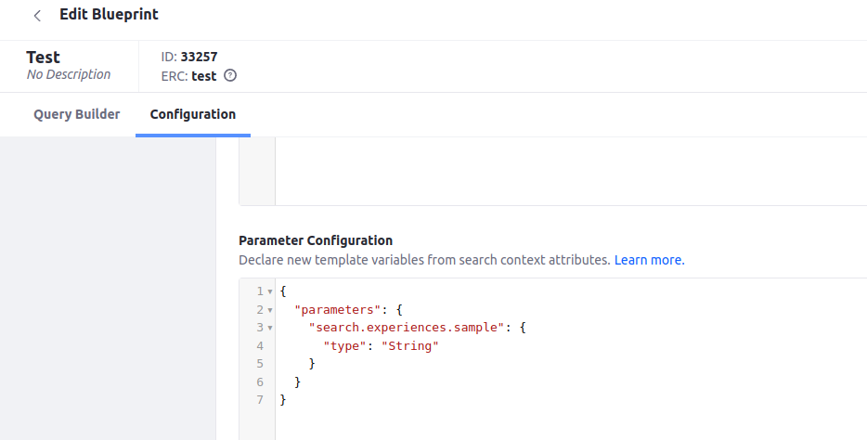Viewport: 867px width, 440px height.
Task: Open the ERC help question mark icon
Action: [x=230, y=76]
